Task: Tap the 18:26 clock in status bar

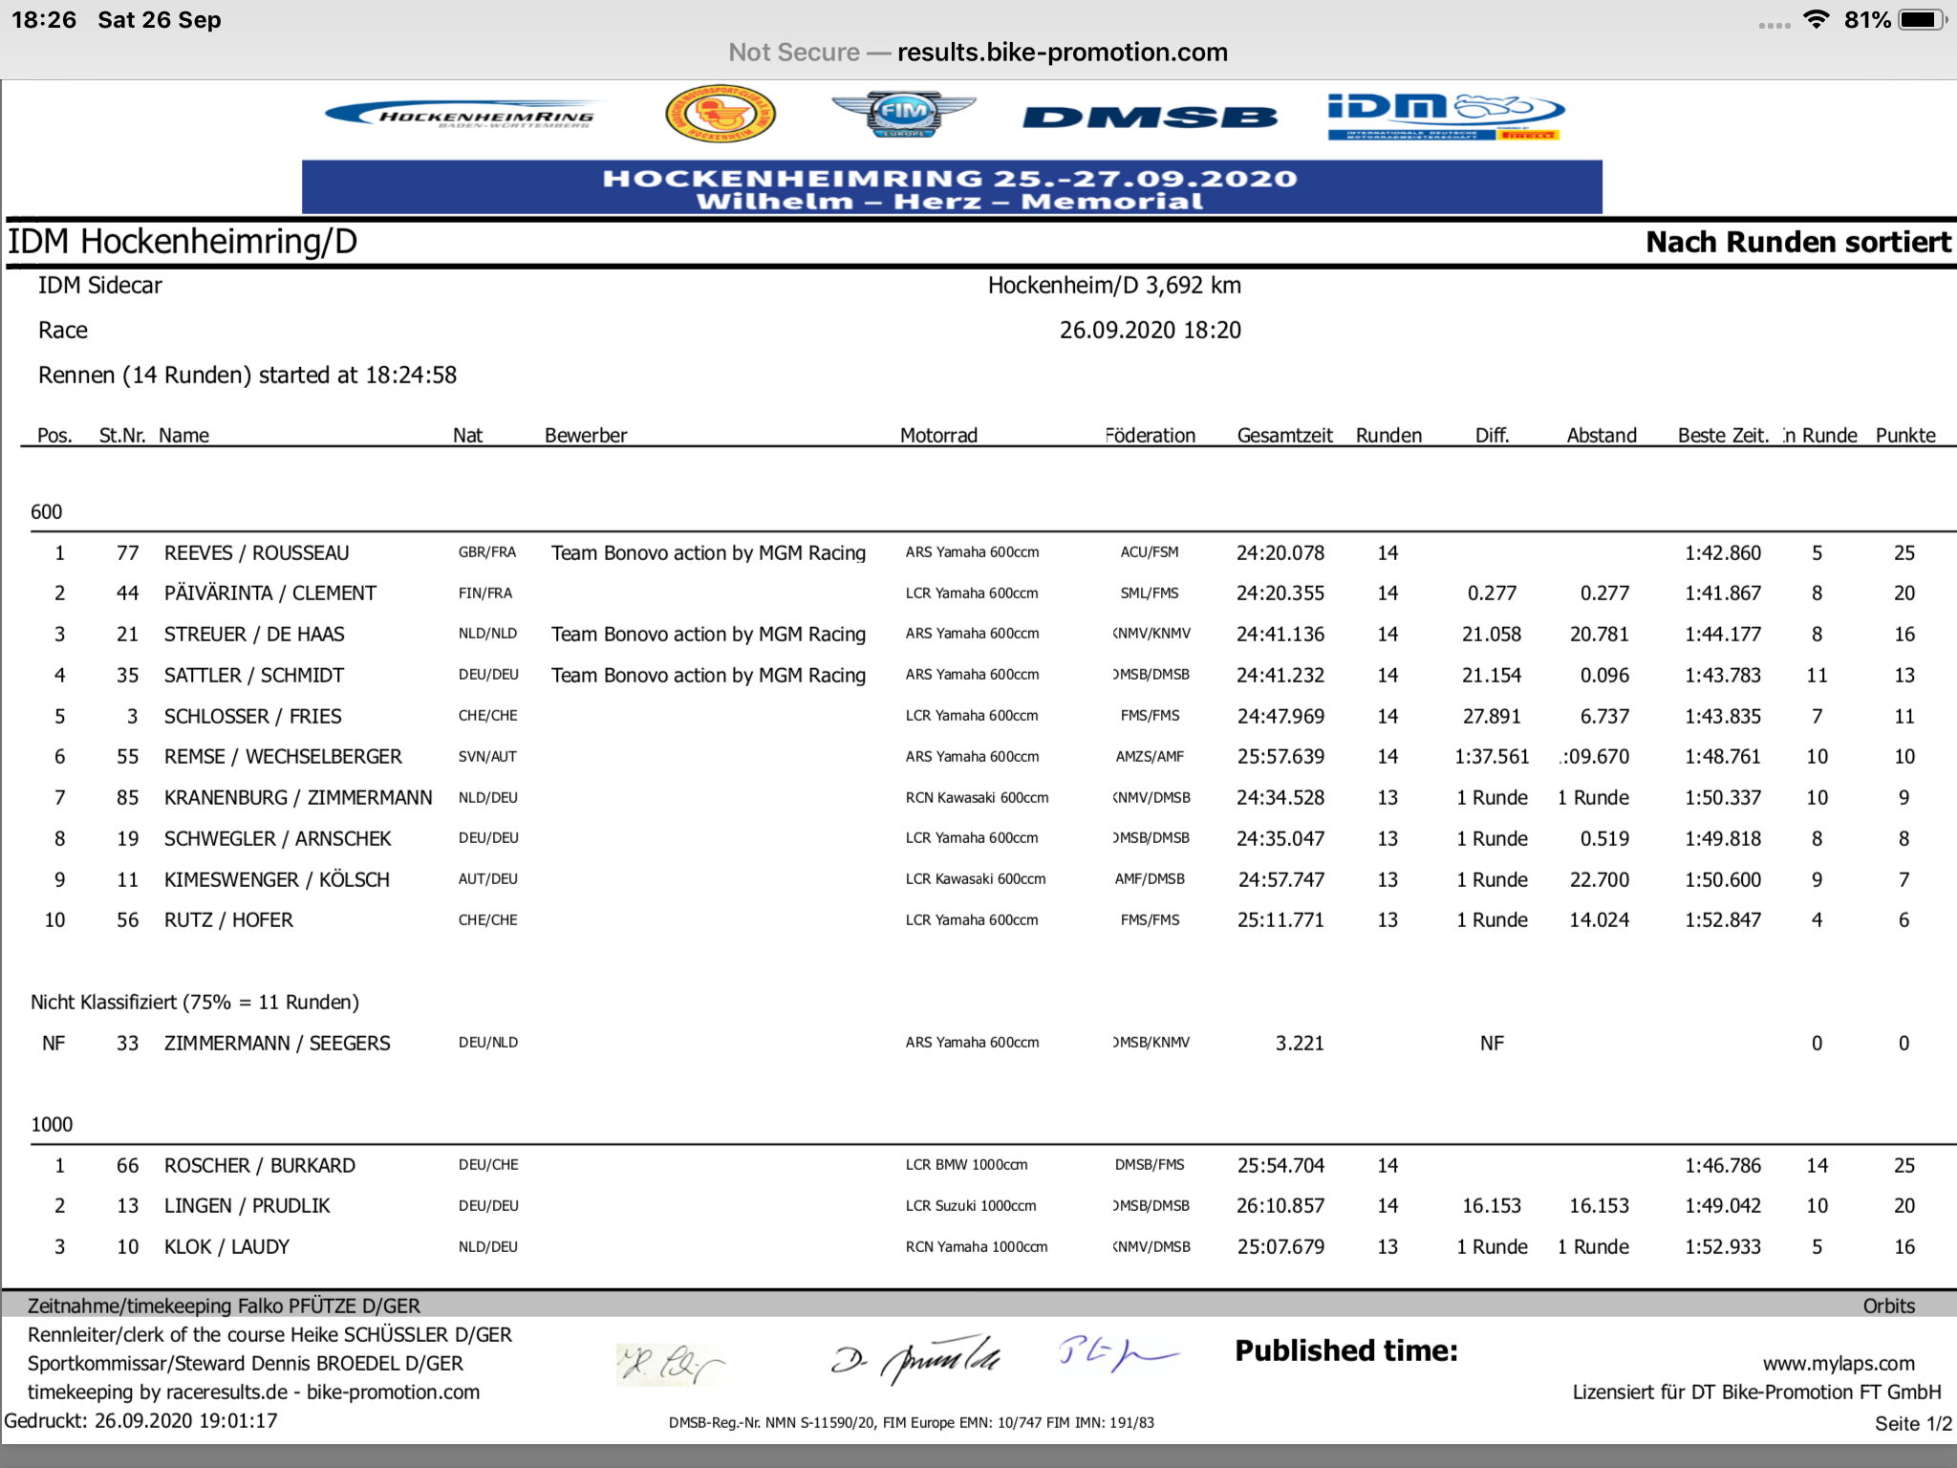Action: click(x=44, y=19)
